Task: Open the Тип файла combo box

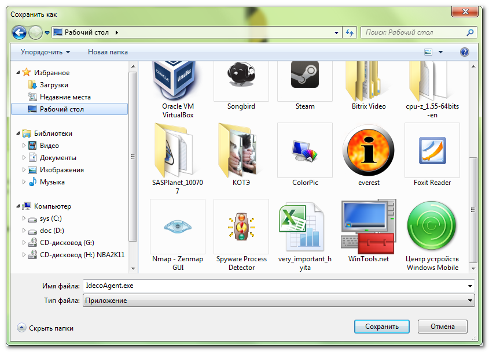Action: tap(278, 301)
